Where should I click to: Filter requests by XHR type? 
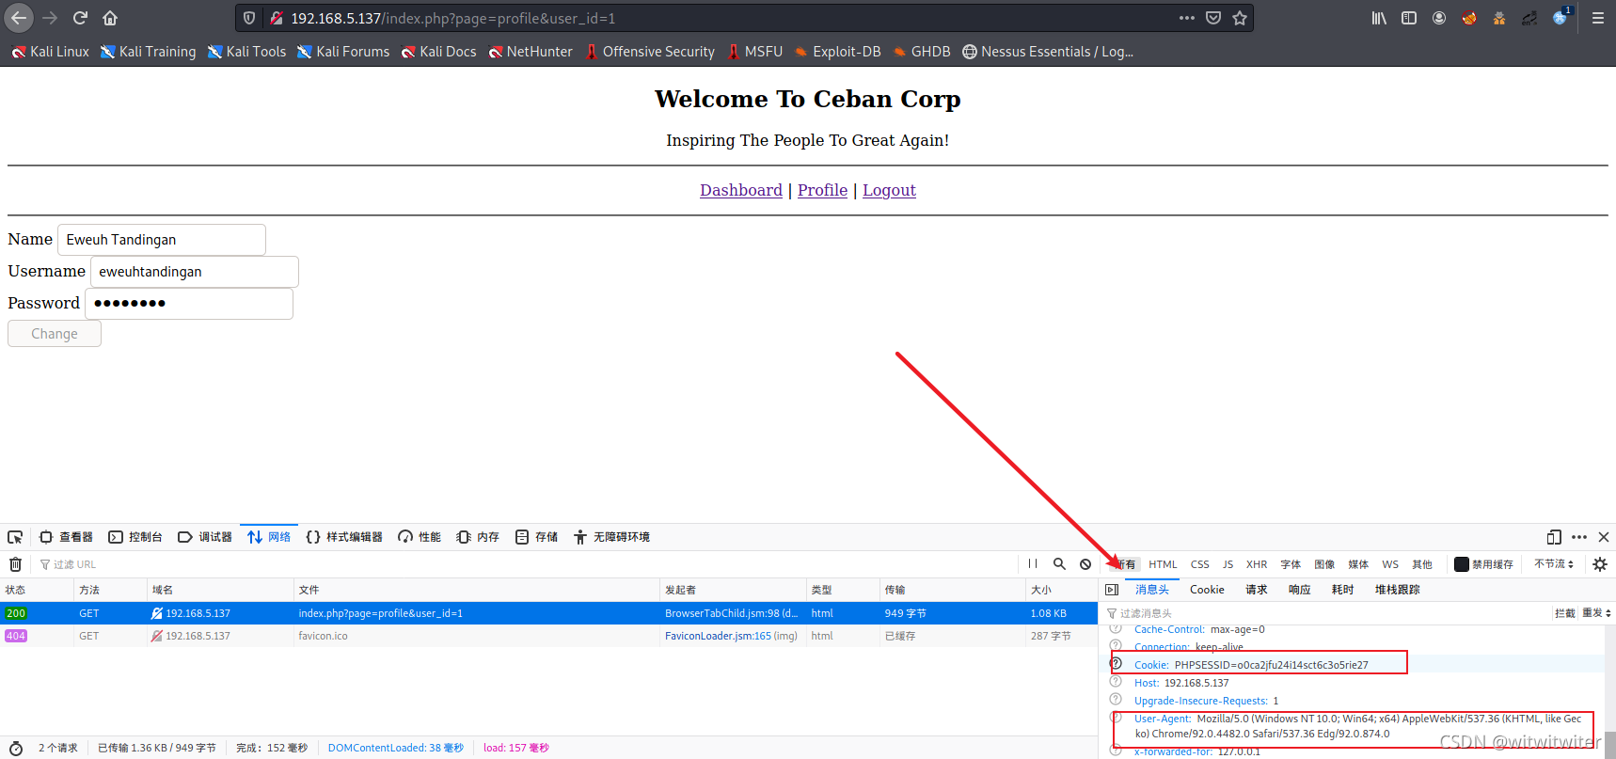[x=1257, y=564]
